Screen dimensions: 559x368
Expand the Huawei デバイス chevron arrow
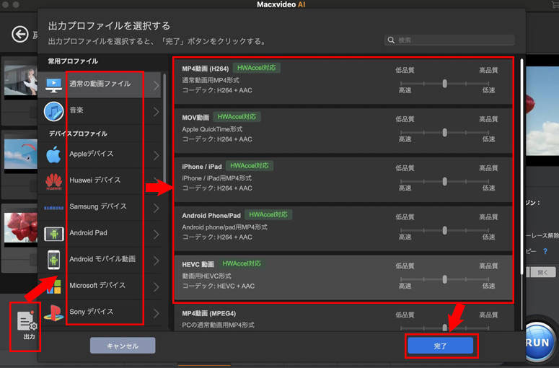[x=156, y=180]
